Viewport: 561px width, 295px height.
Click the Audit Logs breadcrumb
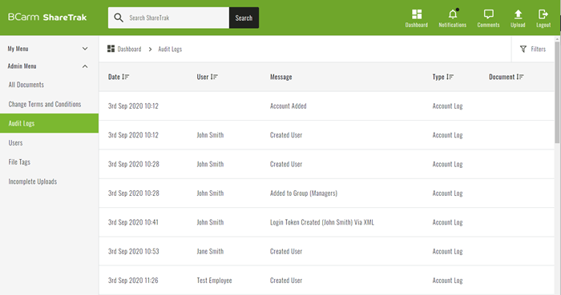click(x=170, y=50)
